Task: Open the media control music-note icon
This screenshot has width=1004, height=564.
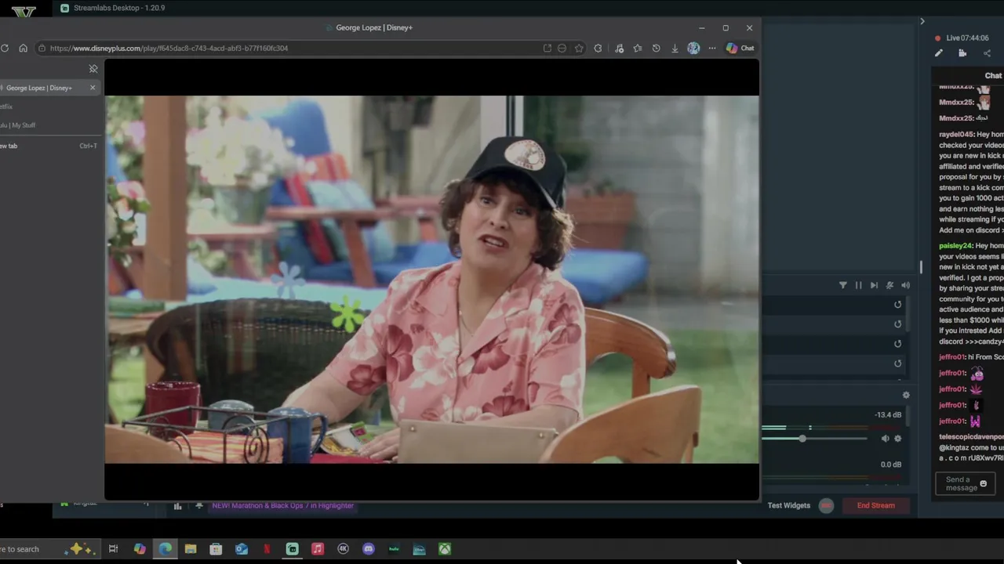Action: click(619, 48)
